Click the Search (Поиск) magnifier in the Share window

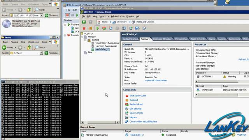(36, 10)
